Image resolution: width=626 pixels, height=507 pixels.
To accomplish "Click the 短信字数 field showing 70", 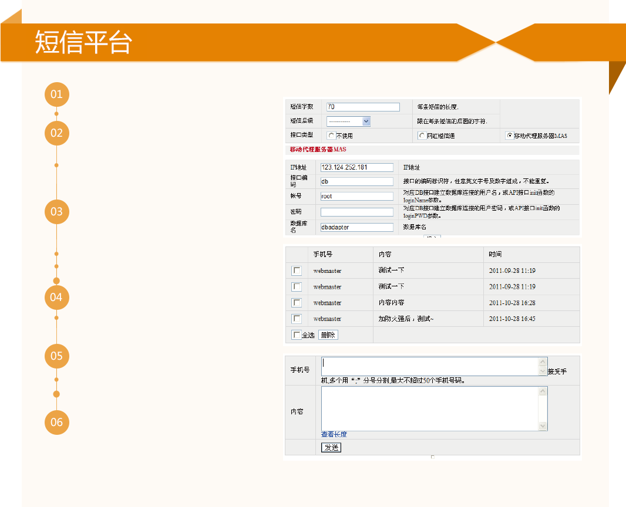I will click(x=363, y=107).
